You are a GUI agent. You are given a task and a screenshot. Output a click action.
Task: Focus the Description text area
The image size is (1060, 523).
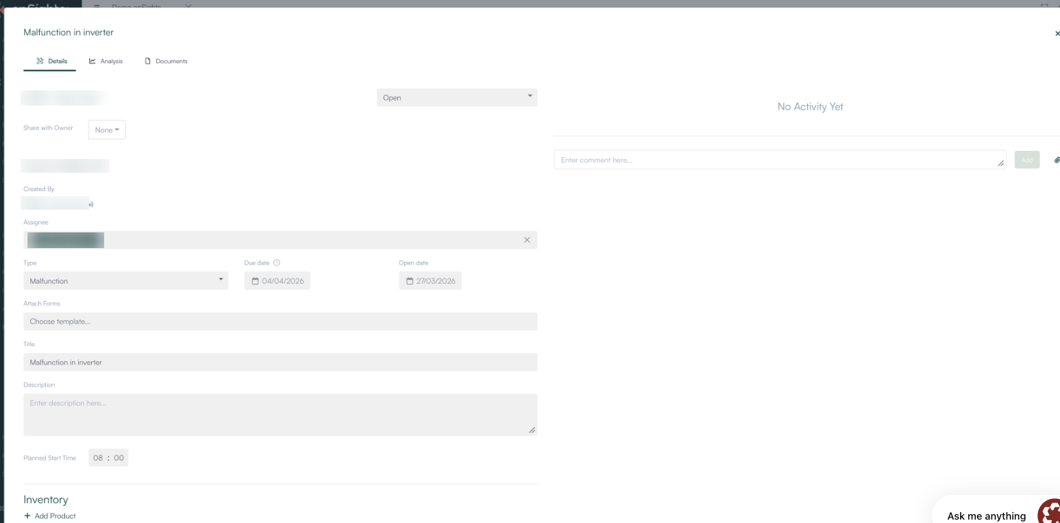(281, 415)
